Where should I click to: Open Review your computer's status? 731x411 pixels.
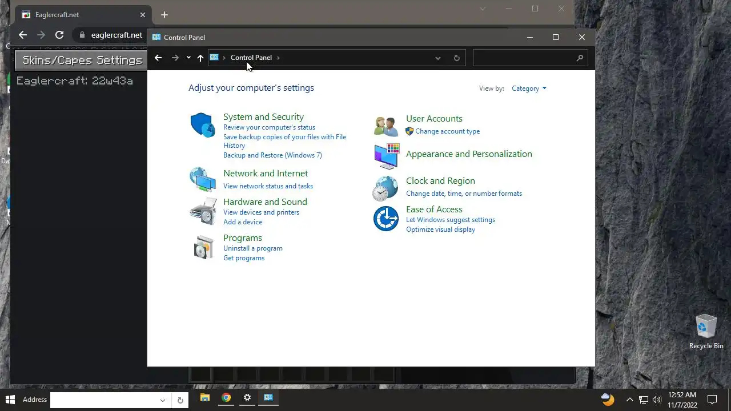click(x=269, y=127)
